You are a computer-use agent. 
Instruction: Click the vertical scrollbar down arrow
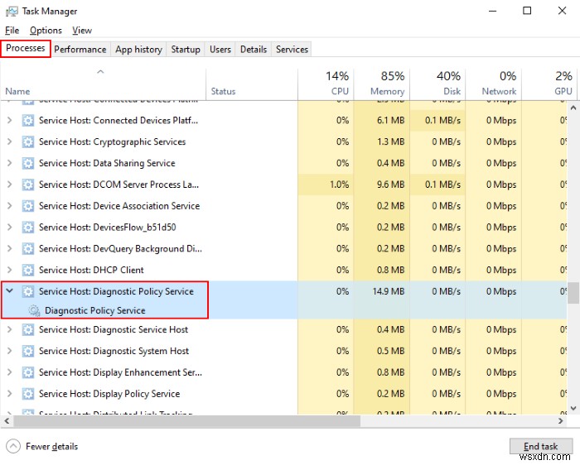coord(573,408)
